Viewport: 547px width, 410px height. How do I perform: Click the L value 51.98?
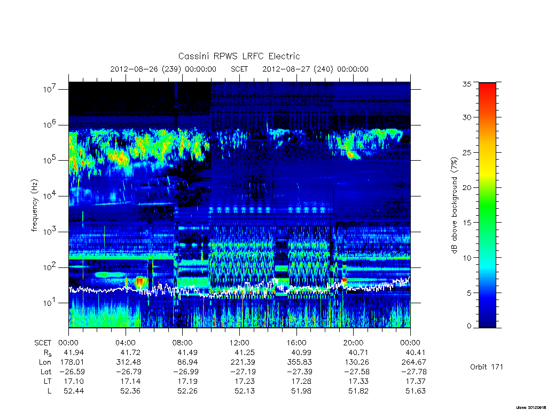pos(301,391)
